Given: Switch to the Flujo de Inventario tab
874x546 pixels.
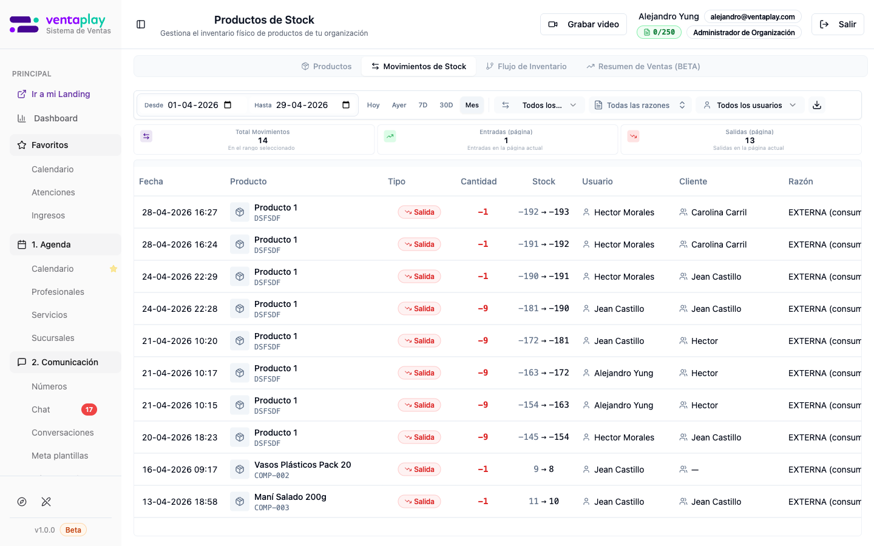Looking at the screenshot, I should pyautogui.click(x=526, y=66).
